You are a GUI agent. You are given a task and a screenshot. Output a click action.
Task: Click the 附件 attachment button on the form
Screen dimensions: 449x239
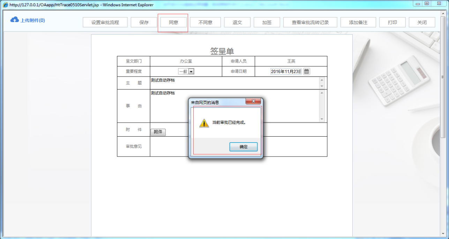(158, 132)
